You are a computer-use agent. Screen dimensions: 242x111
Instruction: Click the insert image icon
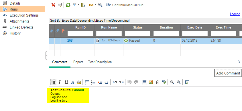pos(151,82)
